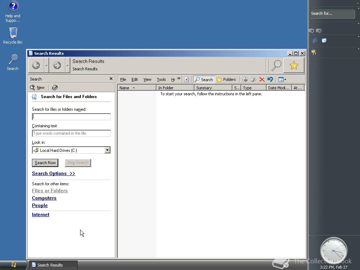Click the keys icon in the sidebar

click(314, 52)
